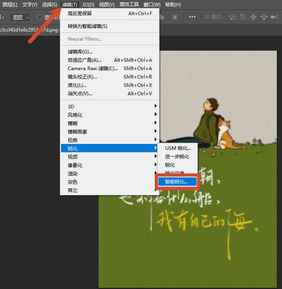This screenshot has width=282, height=289.
Task: Open the 文字(Y) menu
Action: pos(30,5)
